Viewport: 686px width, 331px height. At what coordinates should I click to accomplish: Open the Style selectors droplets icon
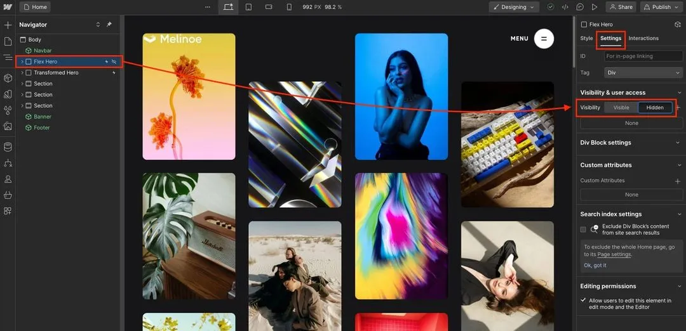8,110
